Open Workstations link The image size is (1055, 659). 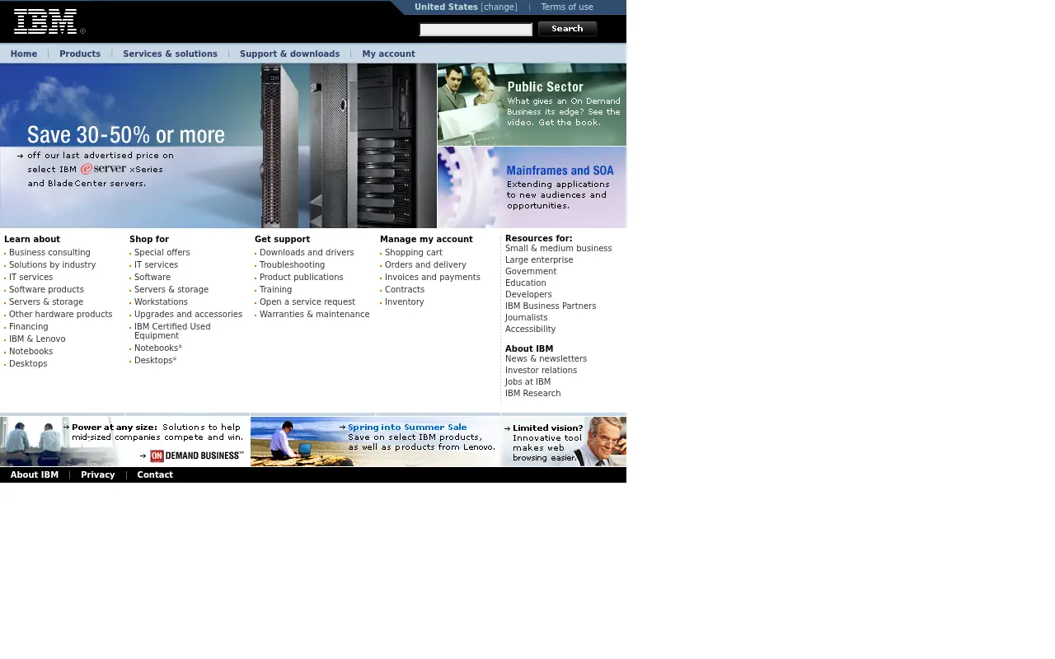click(x=161, y=302)
